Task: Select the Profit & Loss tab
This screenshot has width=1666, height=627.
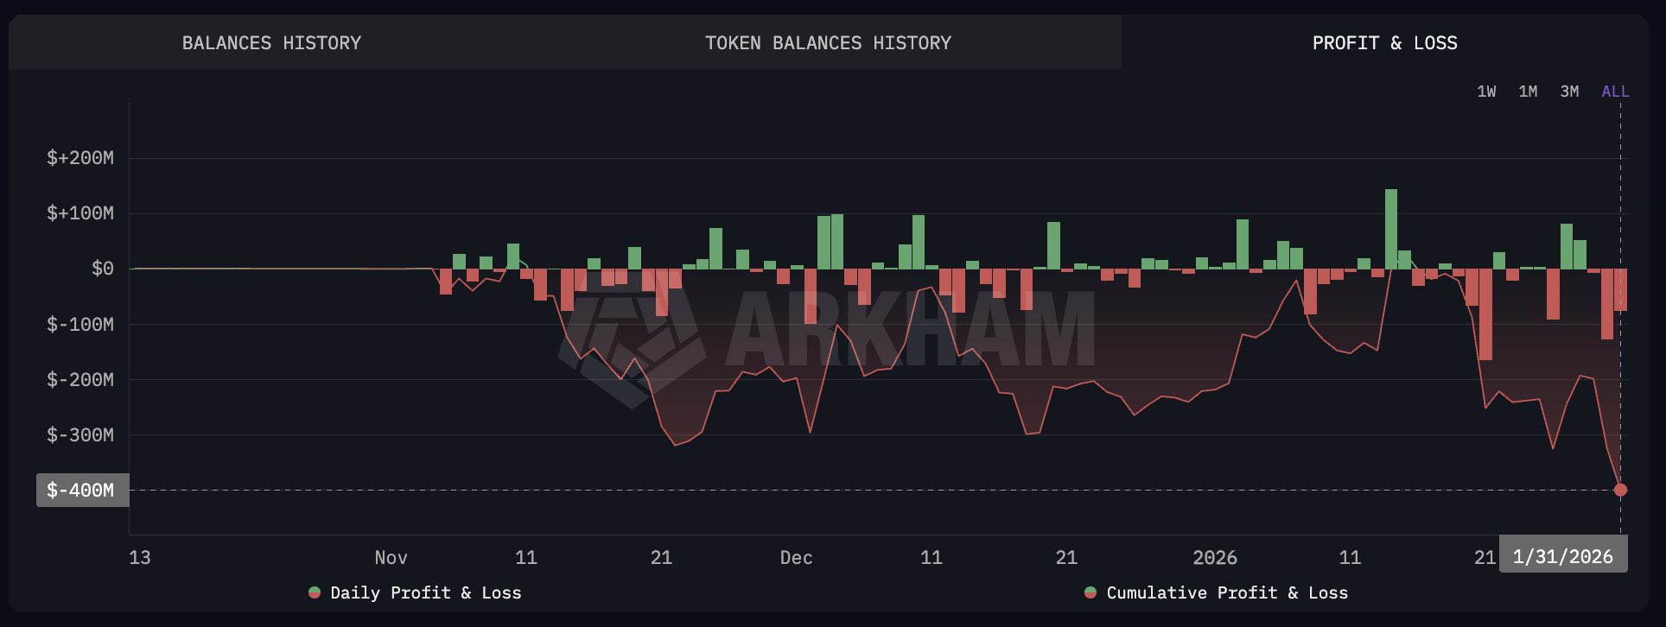Action: 1384,42
